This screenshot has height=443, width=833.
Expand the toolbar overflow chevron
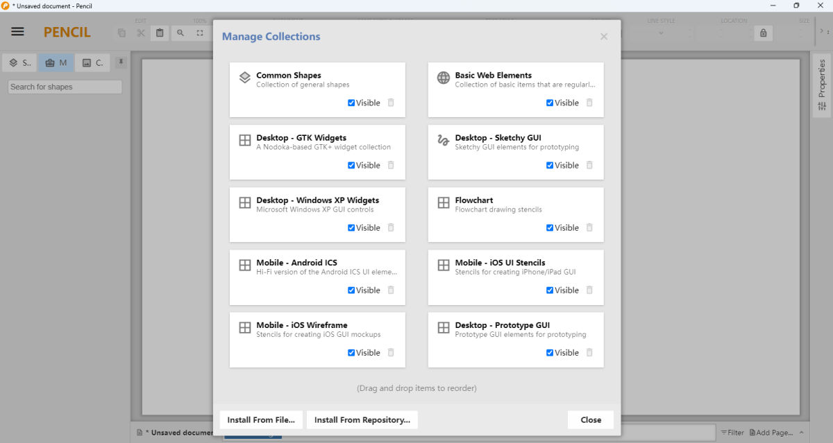pos(823,32)
